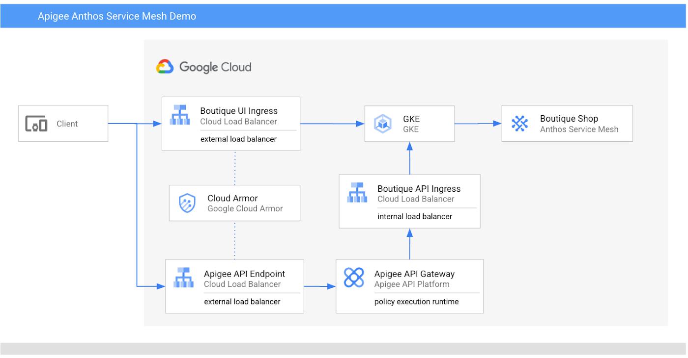Screen dimensions: 688x358
Task: Click 'Cloud Load Balancer' under Boutique UI Ingress
Action: 238,122
